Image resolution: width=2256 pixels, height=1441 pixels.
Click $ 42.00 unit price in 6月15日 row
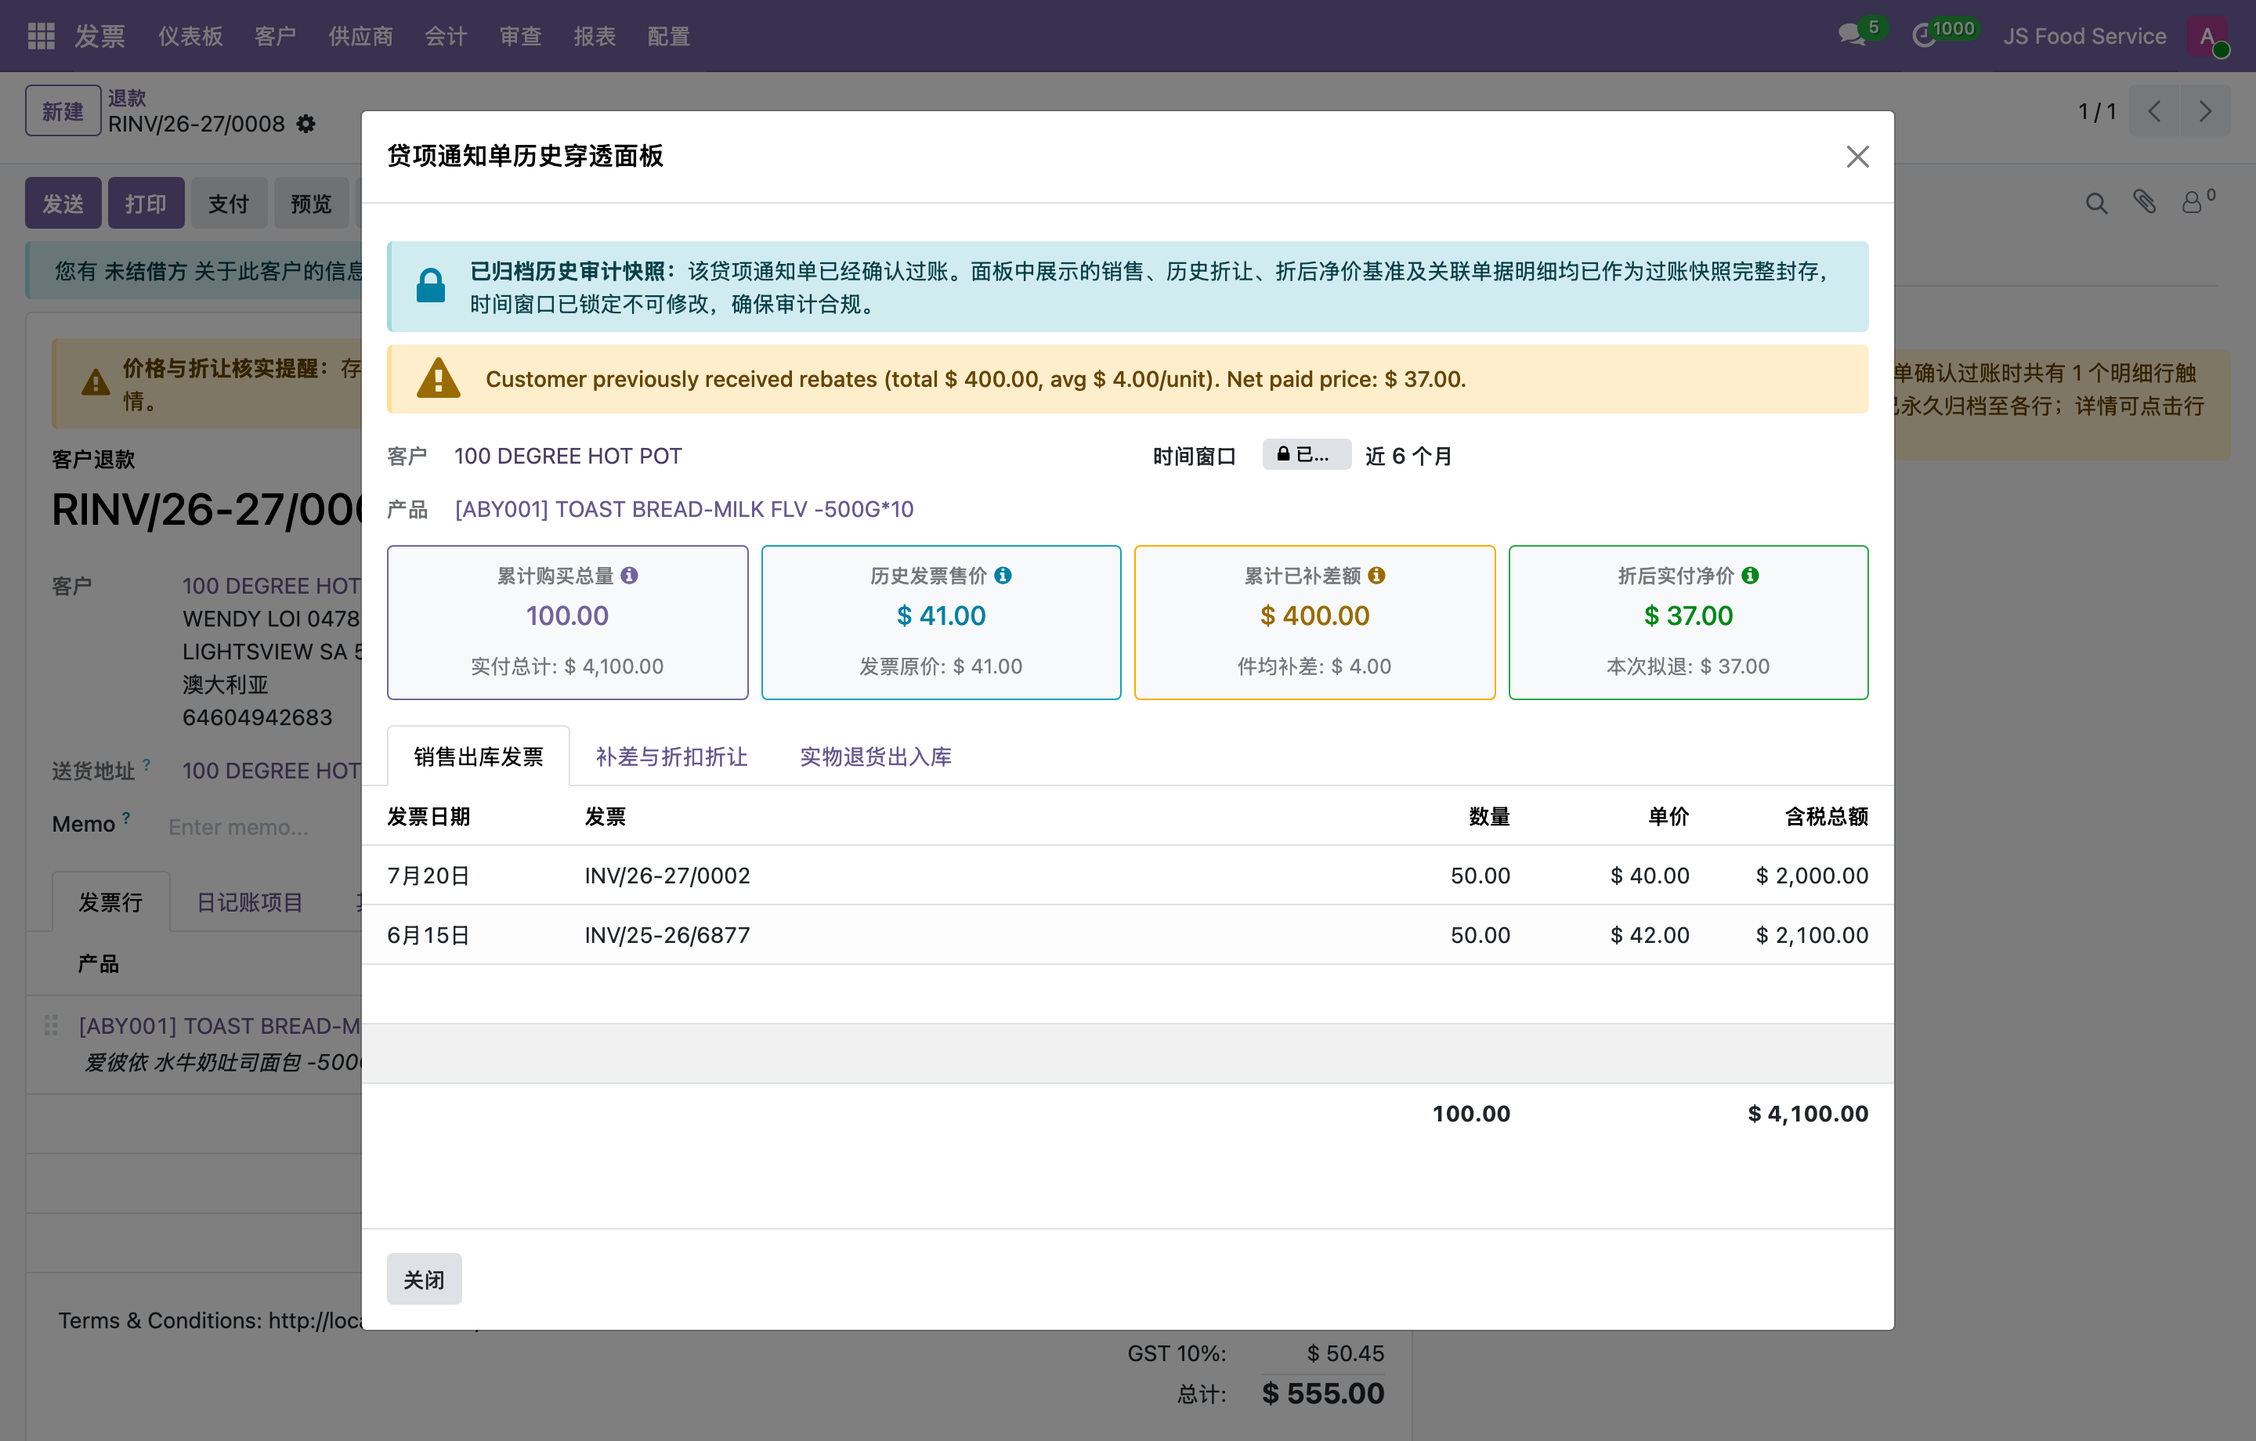(x=1650, y=934)
